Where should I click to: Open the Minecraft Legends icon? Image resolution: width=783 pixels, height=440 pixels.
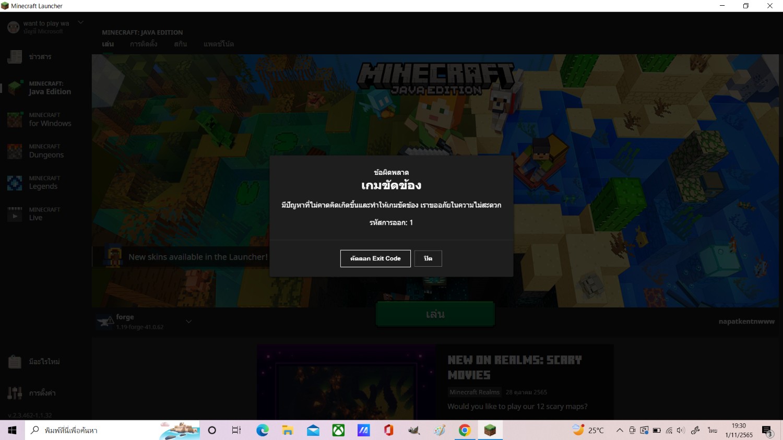(15, 183)
